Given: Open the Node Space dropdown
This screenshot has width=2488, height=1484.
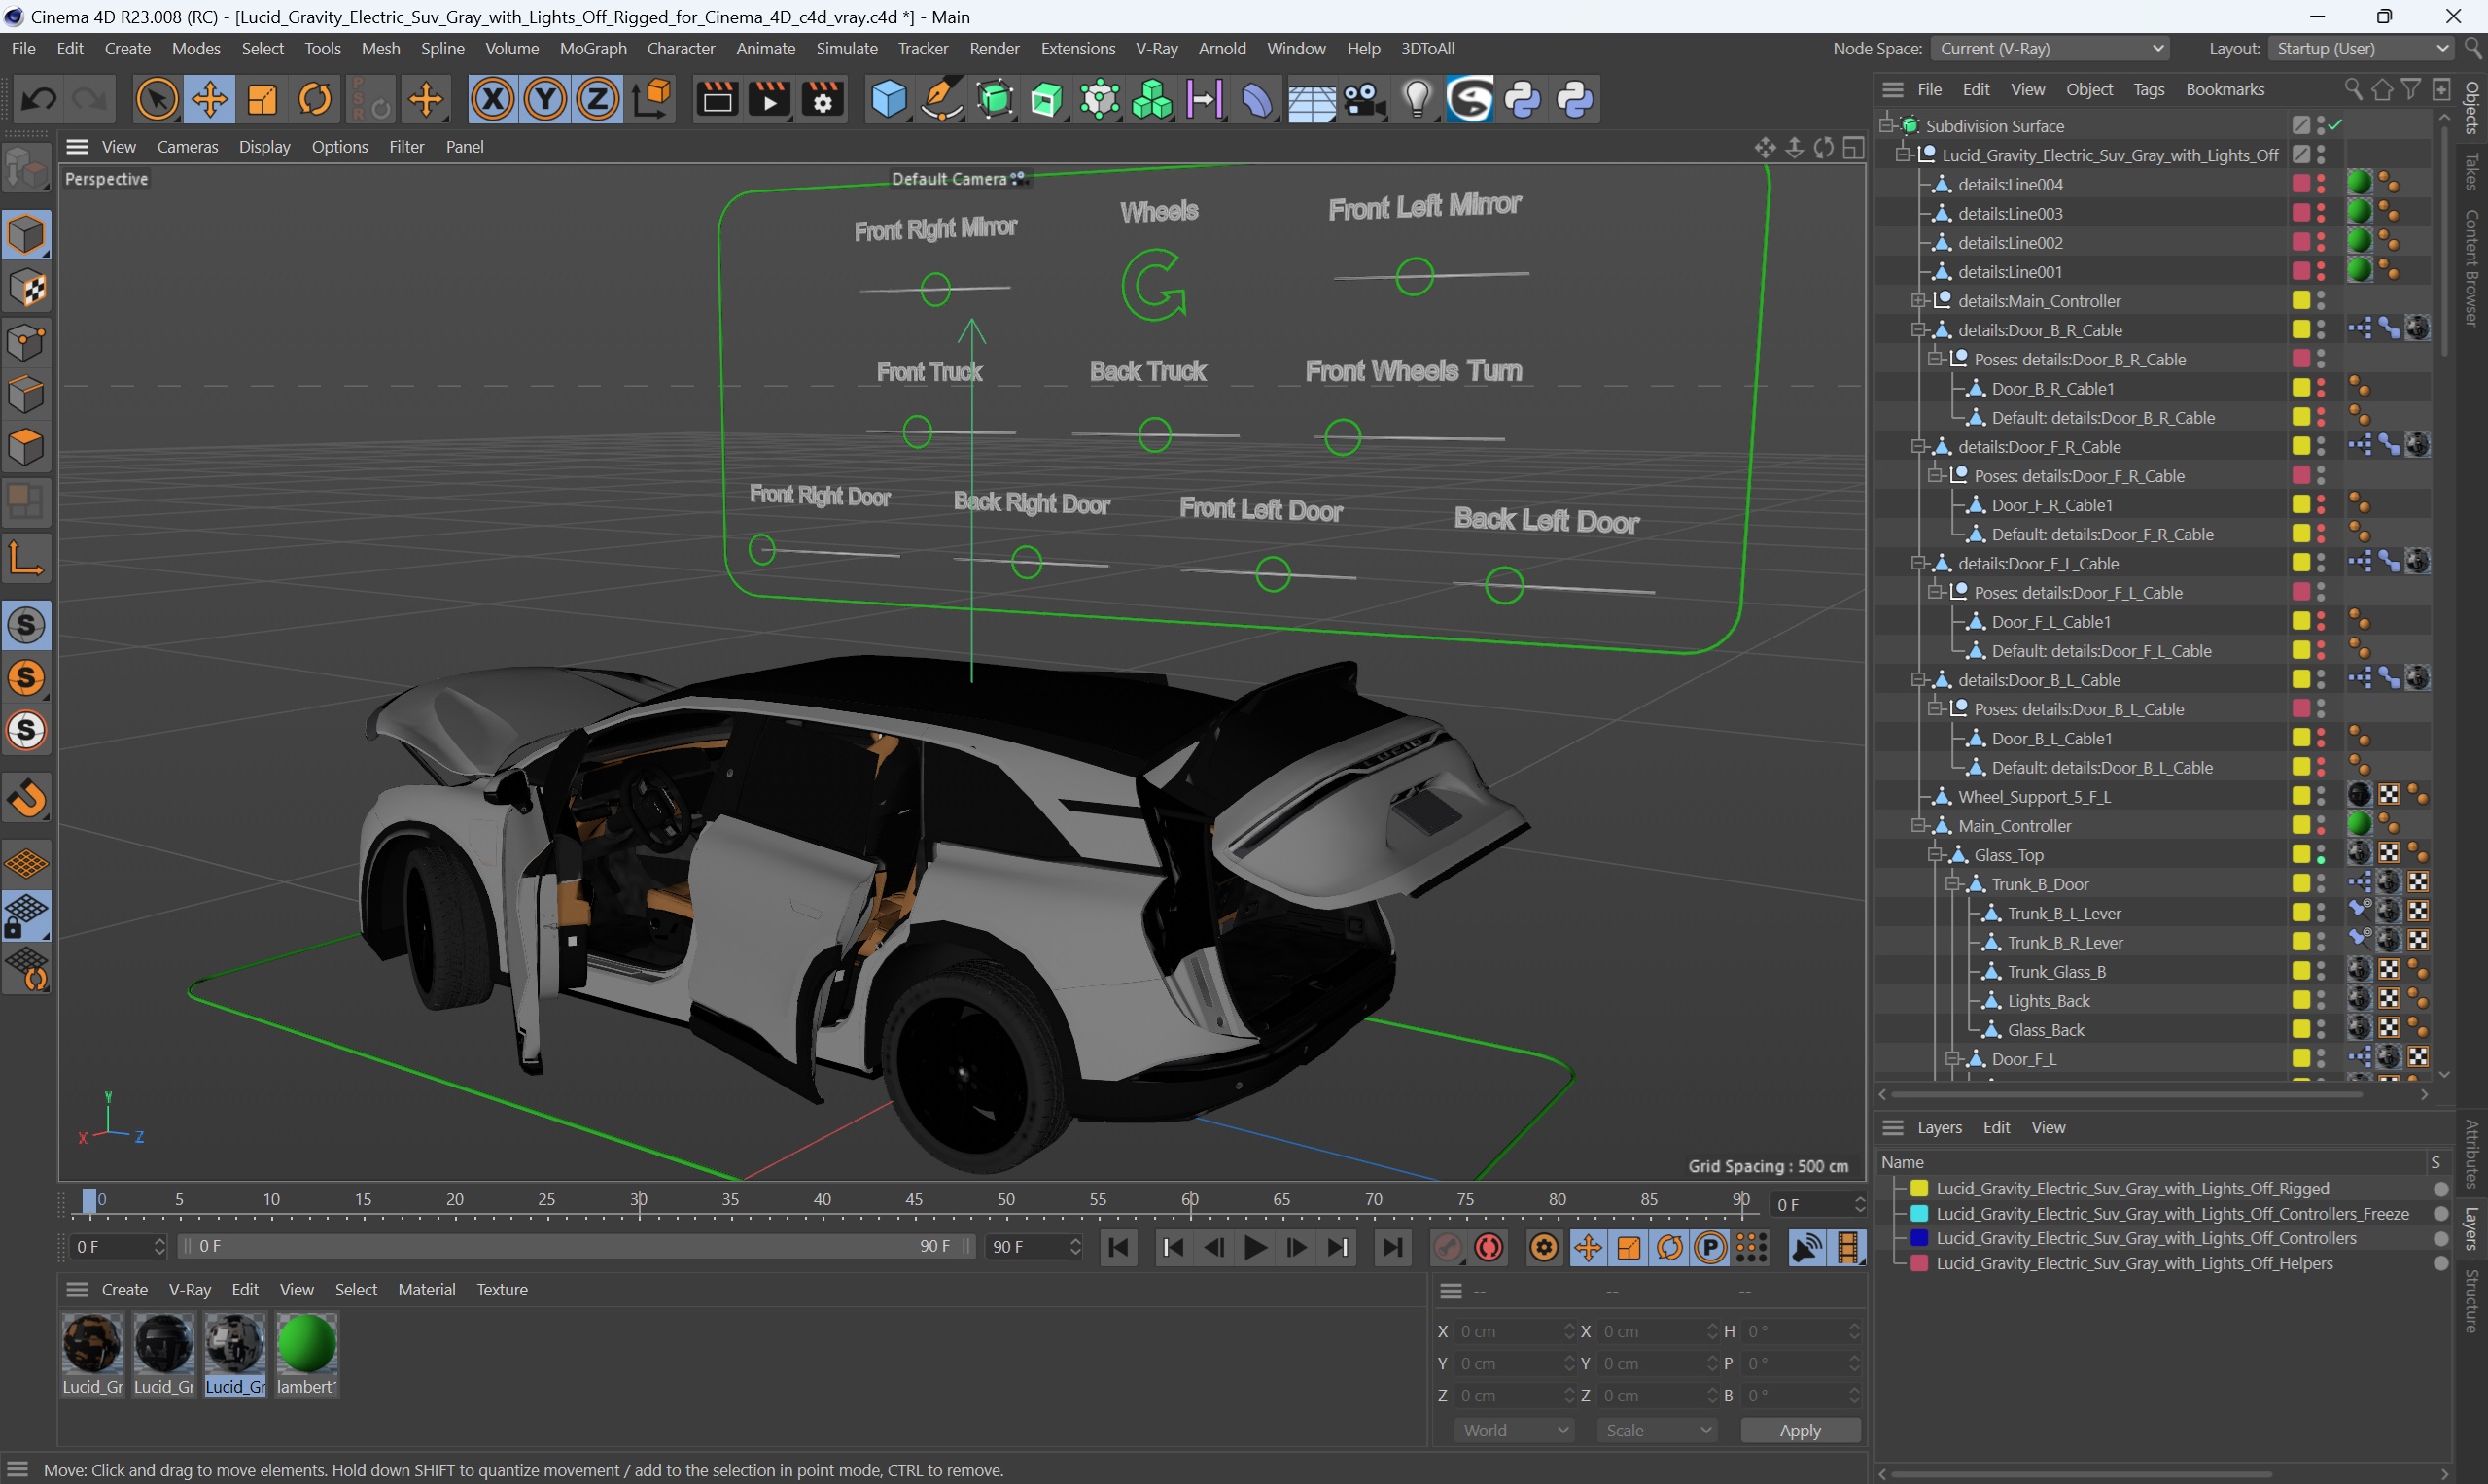Looking at the screenshot, I should click(2050, 48).
